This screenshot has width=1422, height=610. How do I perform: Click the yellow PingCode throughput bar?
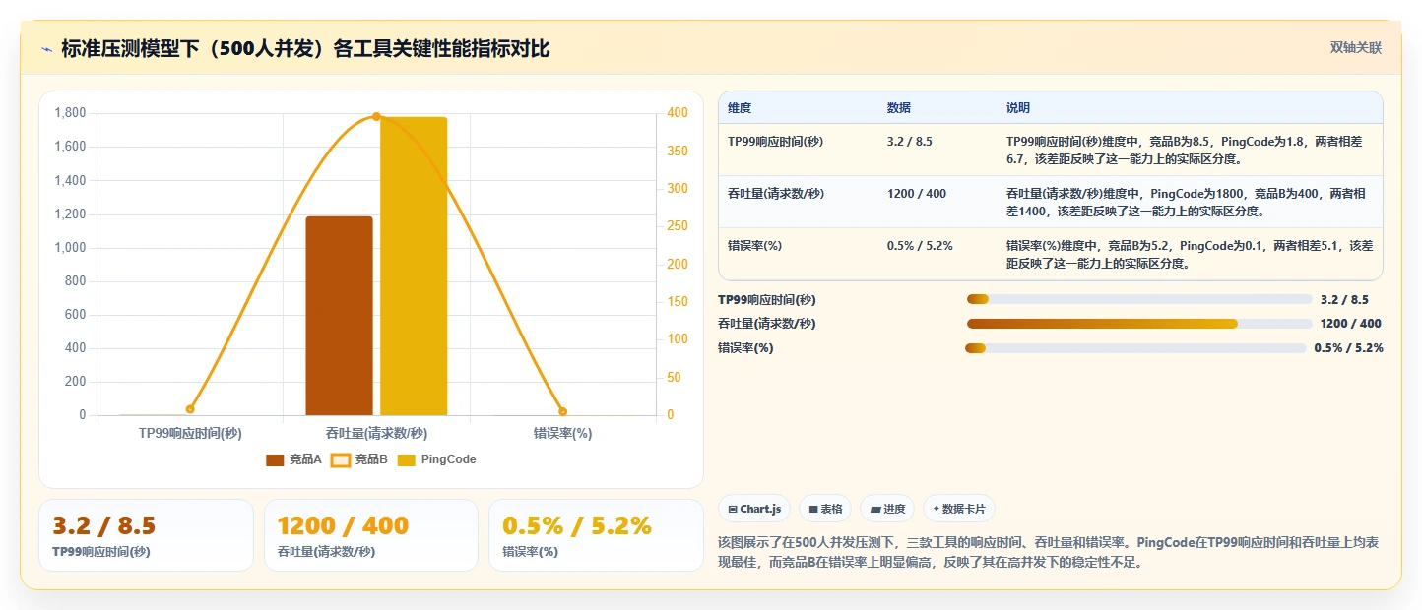click(x=414, y=266)
